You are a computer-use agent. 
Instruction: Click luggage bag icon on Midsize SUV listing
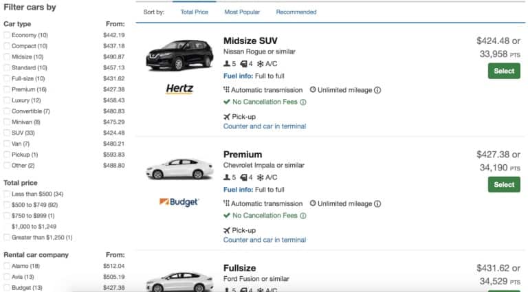click(243, 64)
